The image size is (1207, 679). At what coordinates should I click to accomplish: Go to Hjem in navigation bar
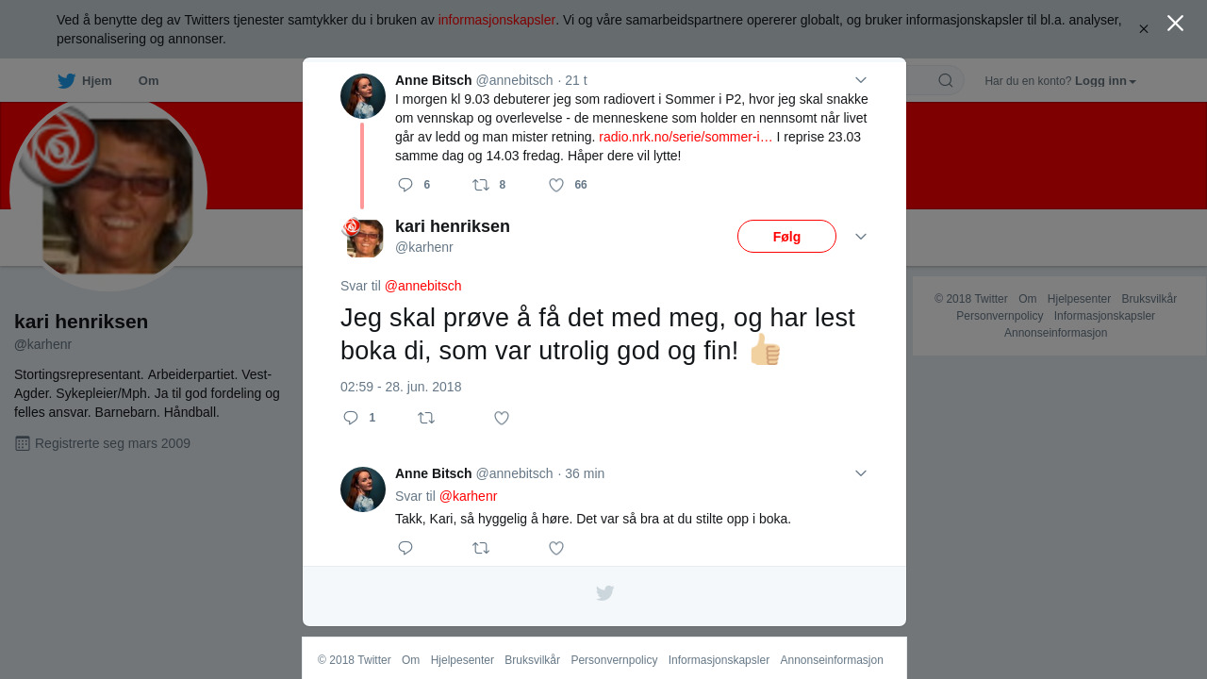(x=85, y=81)
